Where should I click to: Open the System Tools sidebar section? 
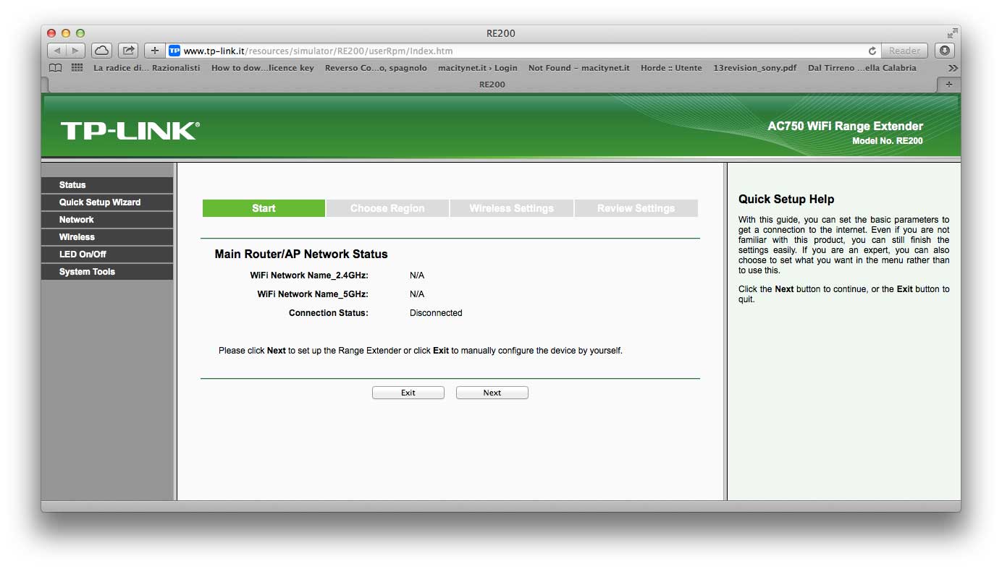[107, 272]
